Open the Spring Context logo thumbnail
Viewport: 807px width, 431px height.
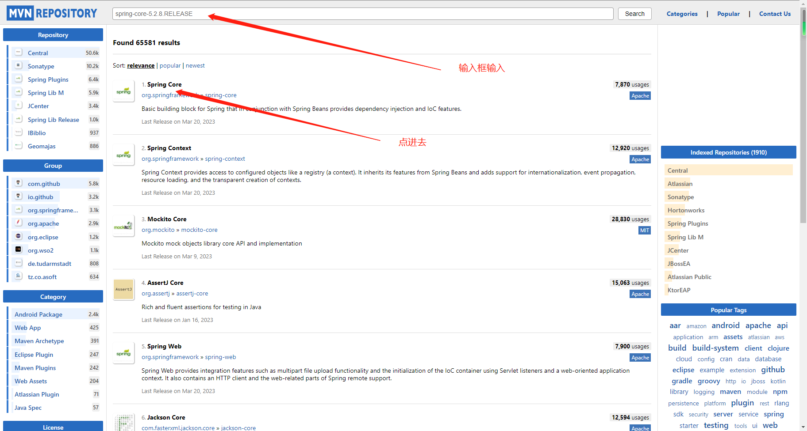(x=124, y=155)
